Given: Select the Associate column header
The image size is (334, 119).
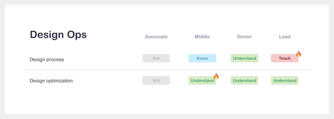Looking at the screenshot, I should [x=156, y=37].
